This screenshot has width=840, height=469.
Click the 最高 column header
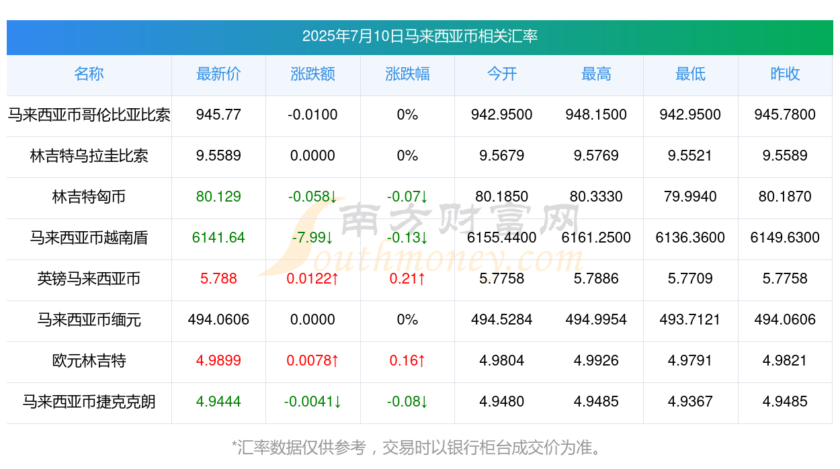tap(596, 74)
